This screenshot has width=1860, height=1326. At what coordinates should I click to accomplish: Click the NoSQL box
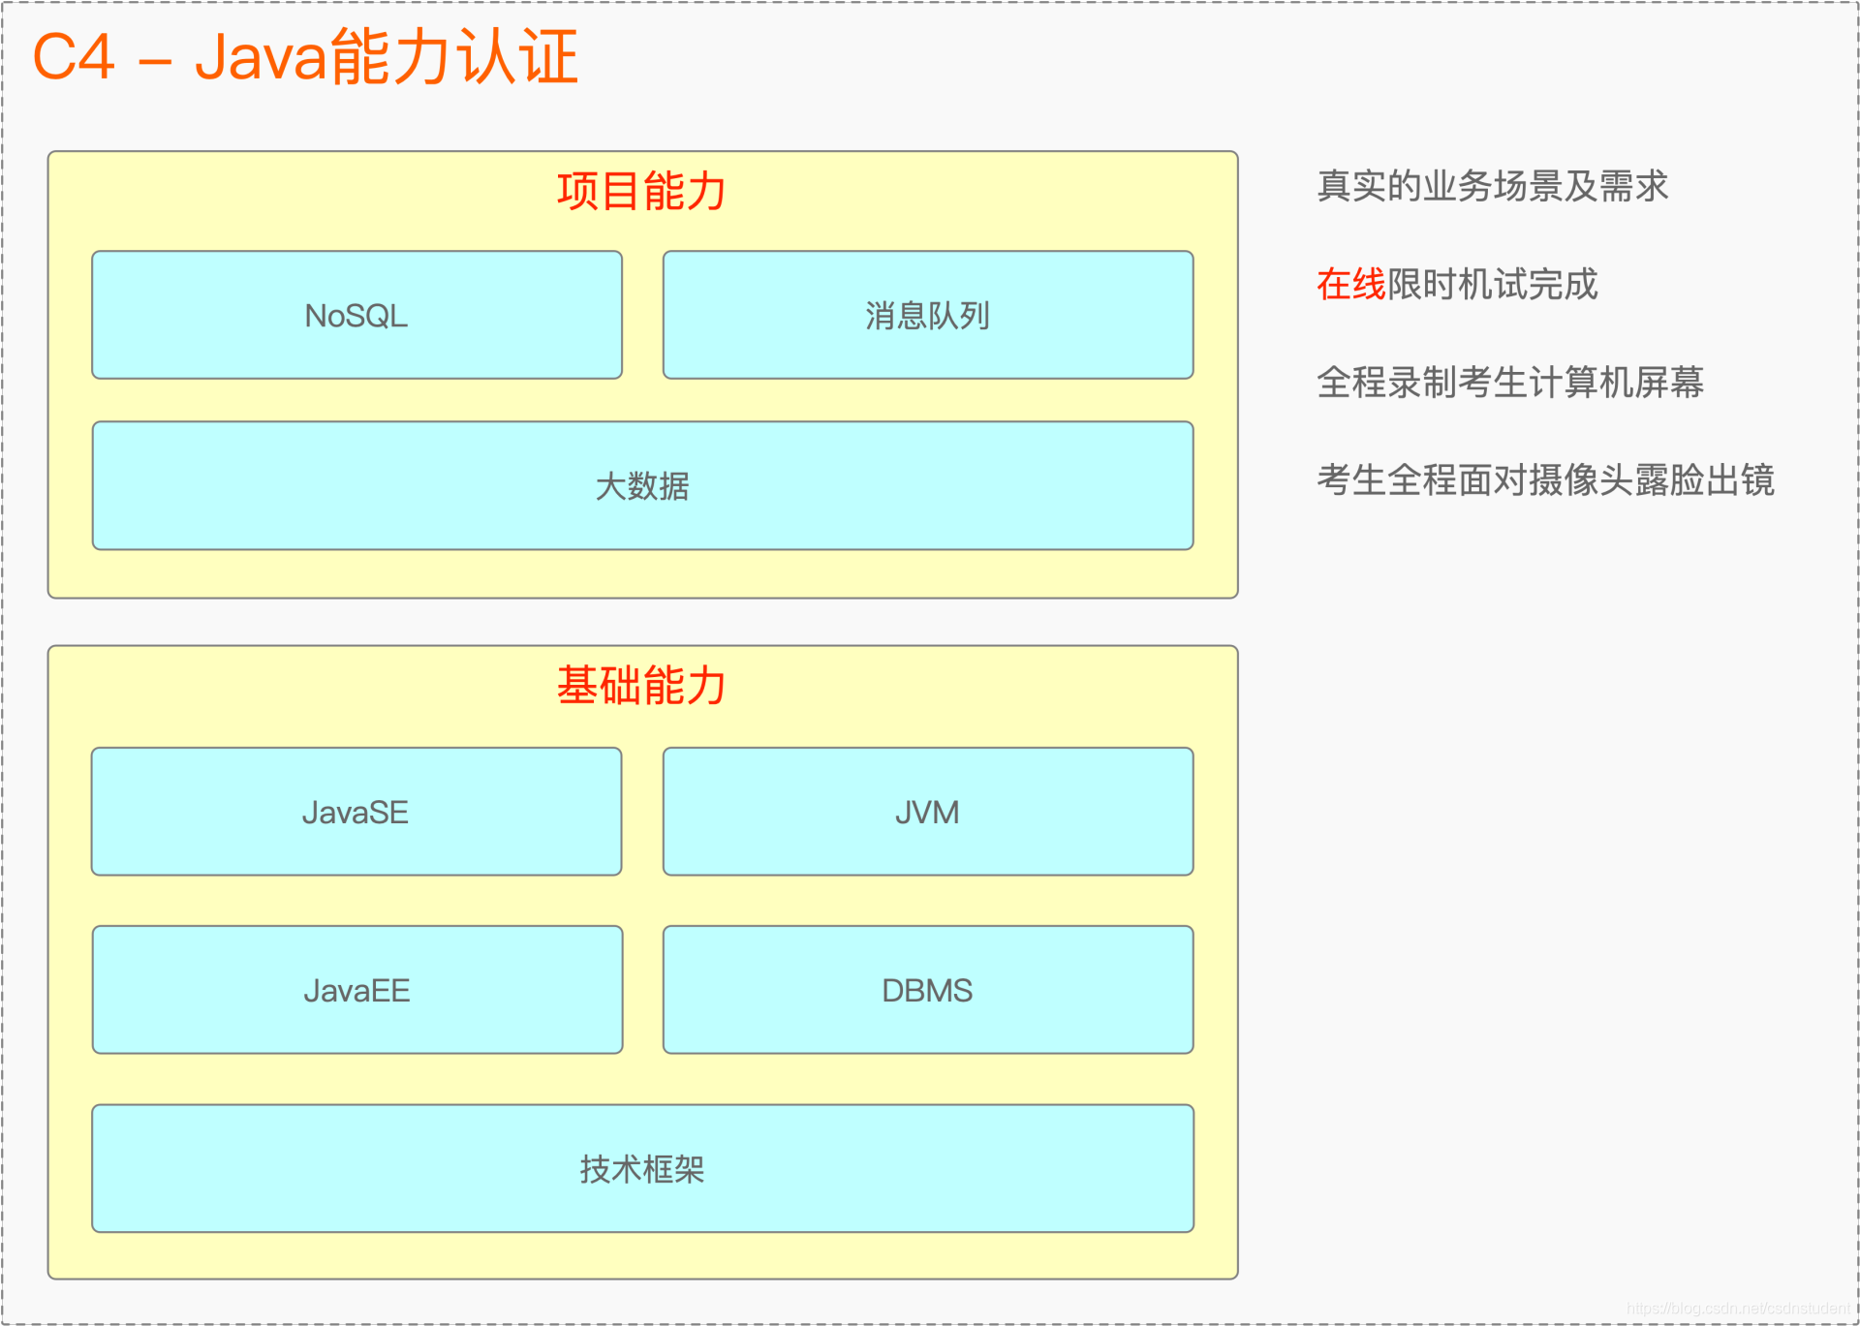click(356, 315)
